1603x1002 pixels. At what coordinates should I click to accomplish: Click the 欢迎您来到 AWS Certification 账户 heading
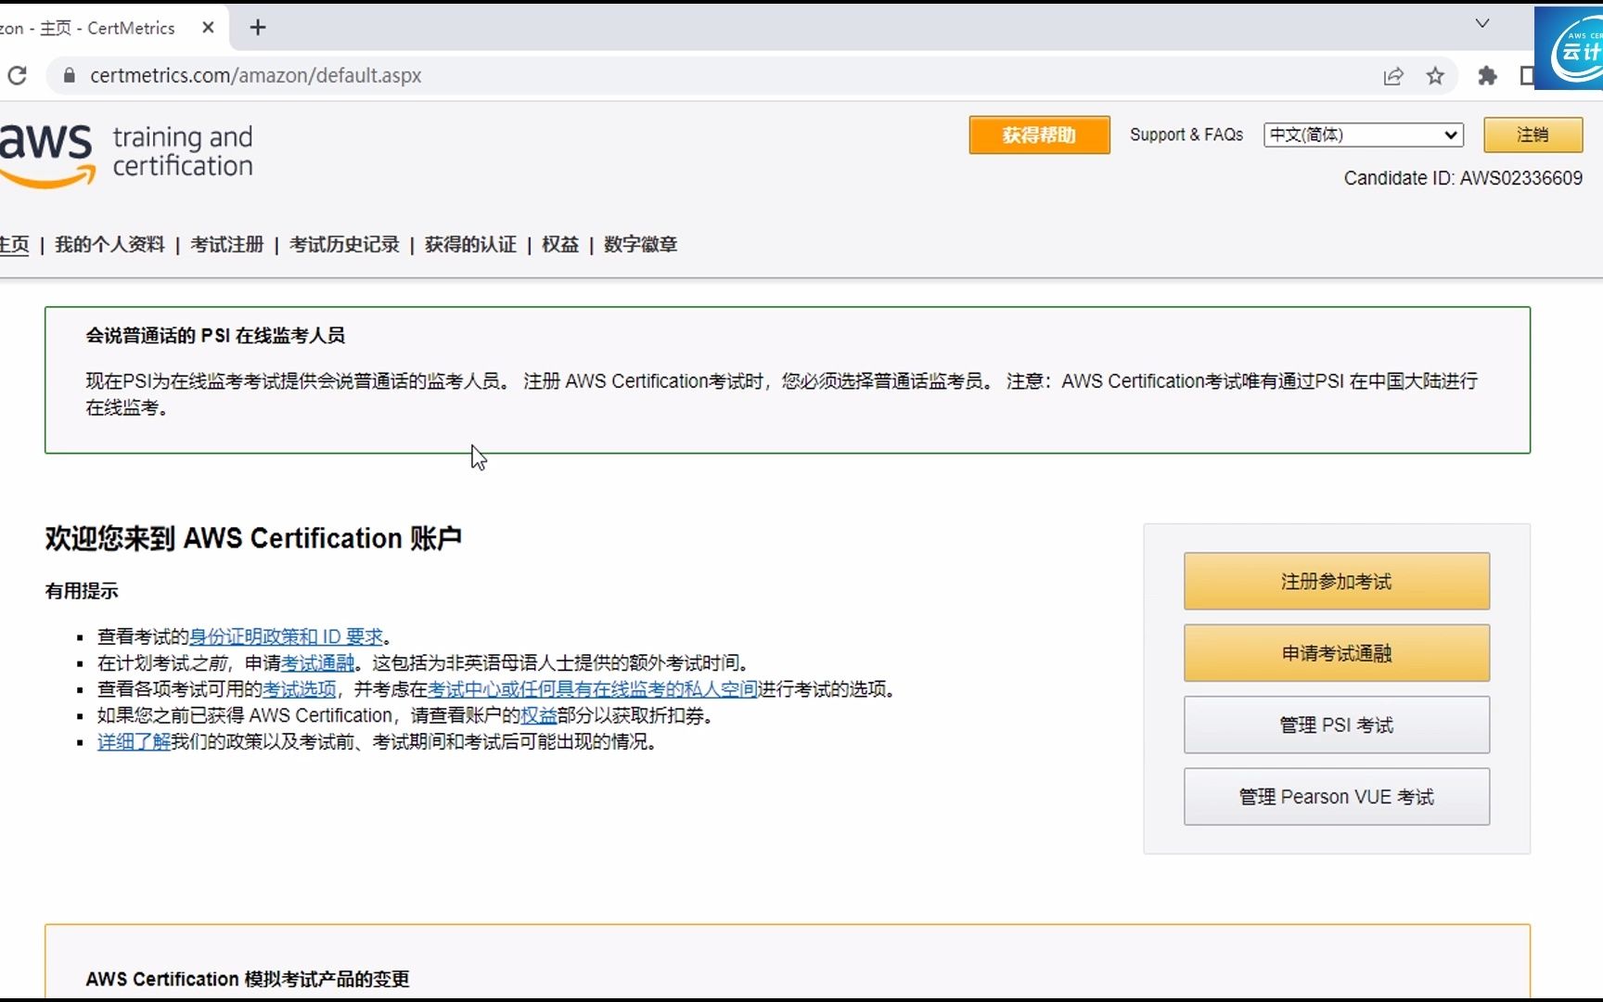click(x=253, y=538)
